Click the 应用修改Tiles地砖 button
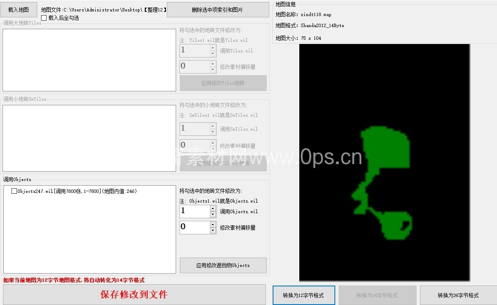The width and height of the screenshot is (497, 305). 223,83
